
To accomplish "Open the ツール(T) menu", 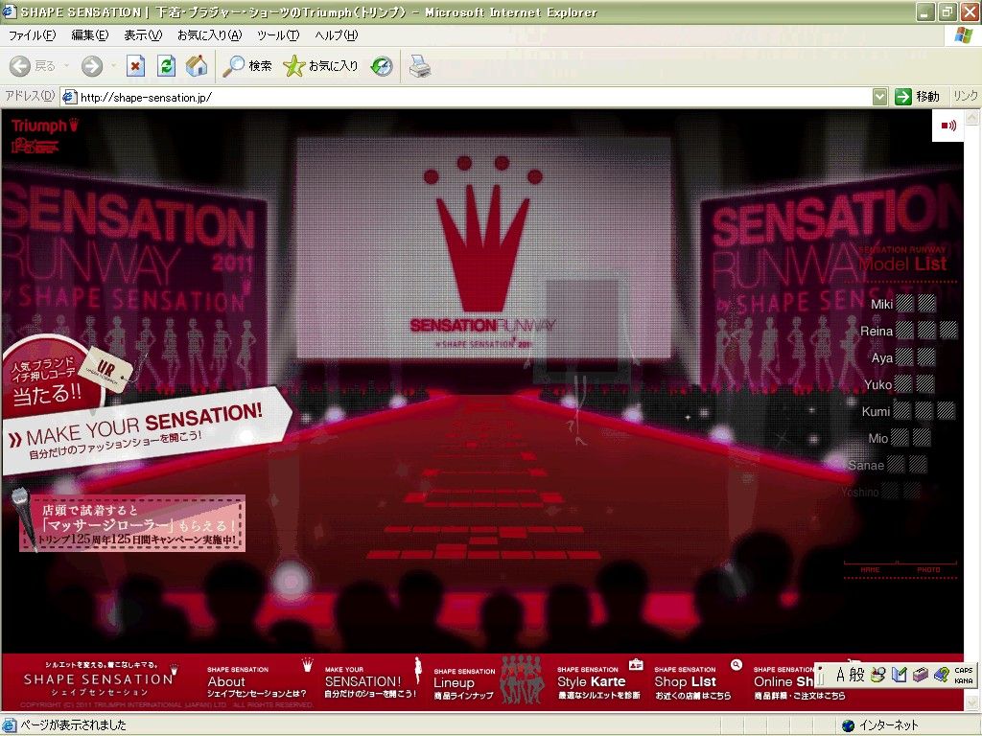I will click(x=278, y=35).
